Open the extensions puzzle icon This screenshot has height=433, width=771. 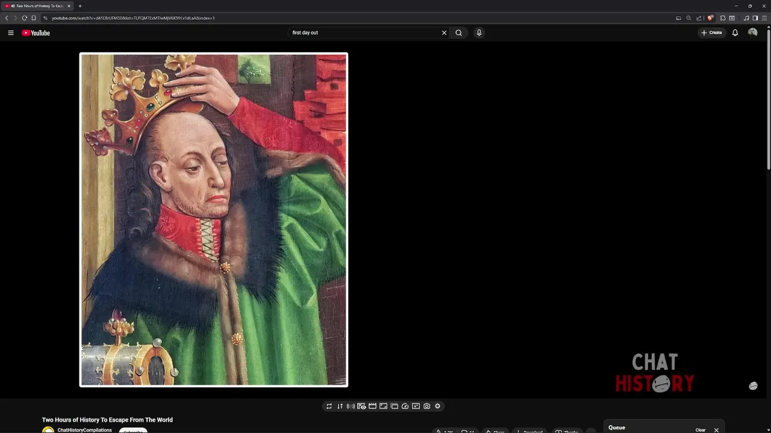click(x=723, y=18)
